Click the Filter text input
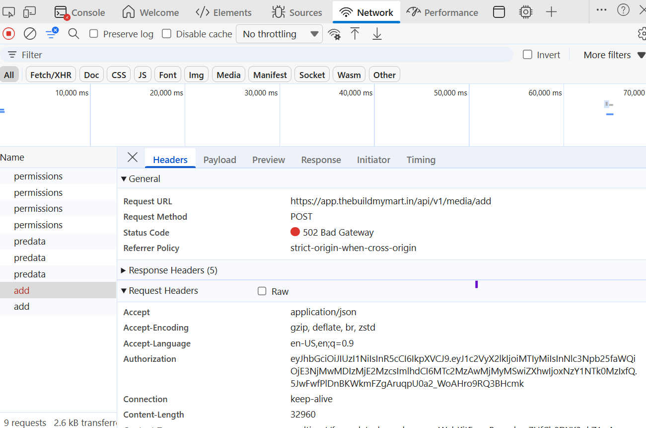646x428 pixels. click(x=257, y=55)
